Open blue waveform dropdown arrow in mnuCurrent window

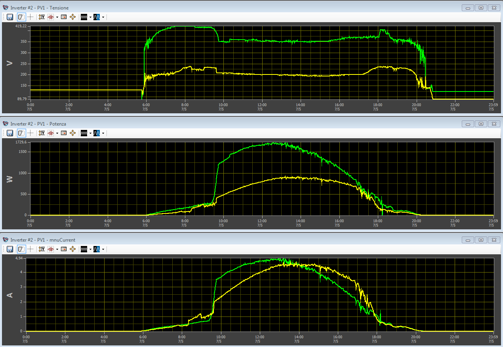[103, 249]
